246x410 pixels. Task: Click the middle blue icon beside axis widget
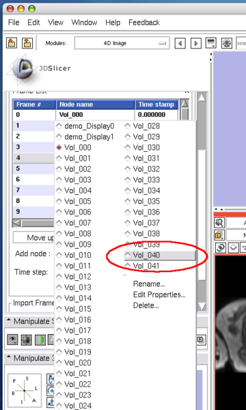pyautogui.click(x=51, y=391)
